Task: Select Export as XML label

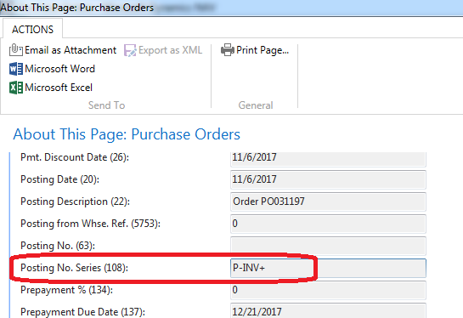Action: [x=171, y=50]
